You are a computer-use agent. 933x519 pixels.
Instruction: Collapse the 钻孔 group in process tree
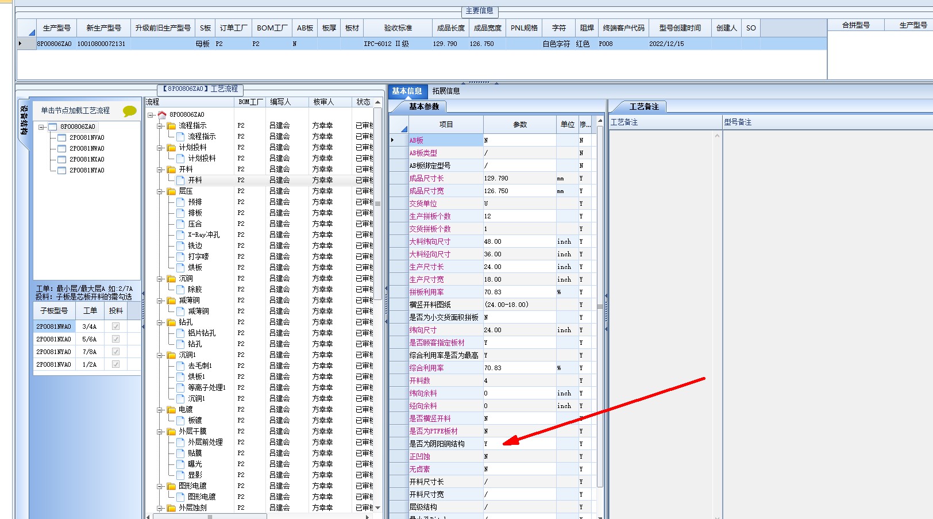(x=160, y=322)
